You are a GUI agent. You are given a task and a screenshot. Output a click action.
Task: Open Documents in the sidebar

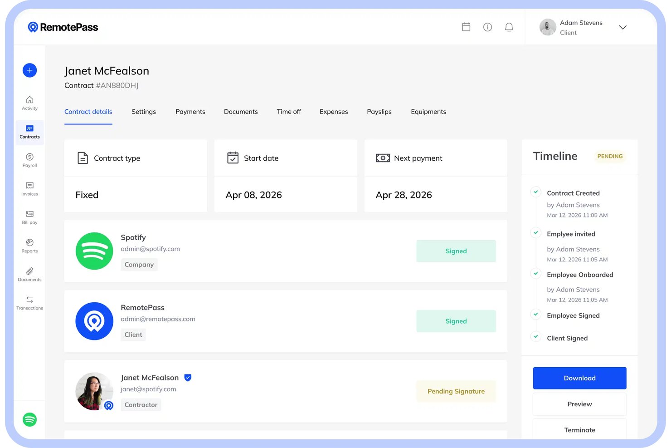pos(29,275)
